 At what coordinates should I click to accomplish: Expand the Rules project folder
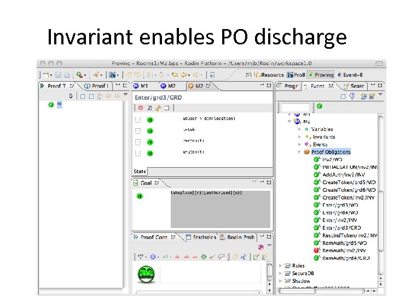[280, 265]
